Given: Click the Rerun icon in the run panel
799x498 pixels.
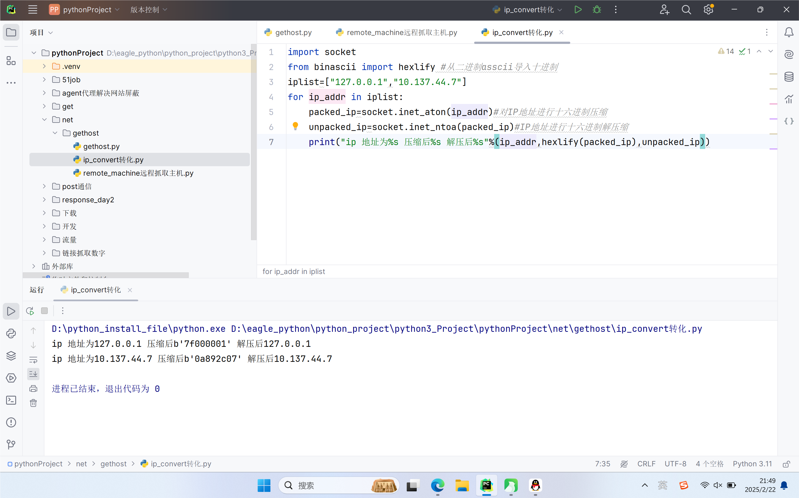Looking at the screenshot, I should (30, 311).
